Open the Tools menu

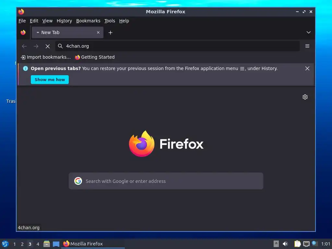(110, 21)
